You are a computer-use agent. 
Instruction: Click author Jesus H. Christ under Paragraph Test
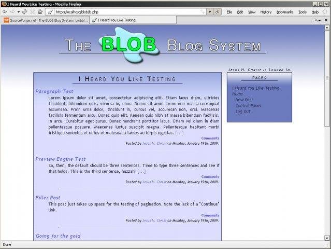tap(154, 143)
